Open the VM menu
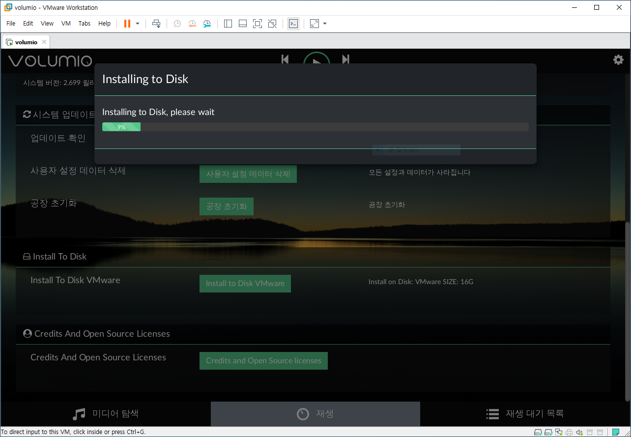The width and height of the screenshot is (631, 437). 66,24
